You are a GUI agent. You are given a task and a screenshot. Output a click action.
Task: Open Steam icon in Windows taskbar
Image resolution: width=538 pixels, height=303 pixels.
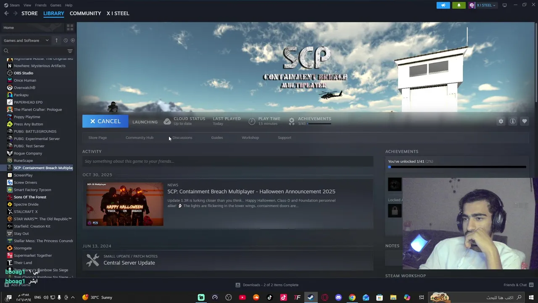pos(311,298)
